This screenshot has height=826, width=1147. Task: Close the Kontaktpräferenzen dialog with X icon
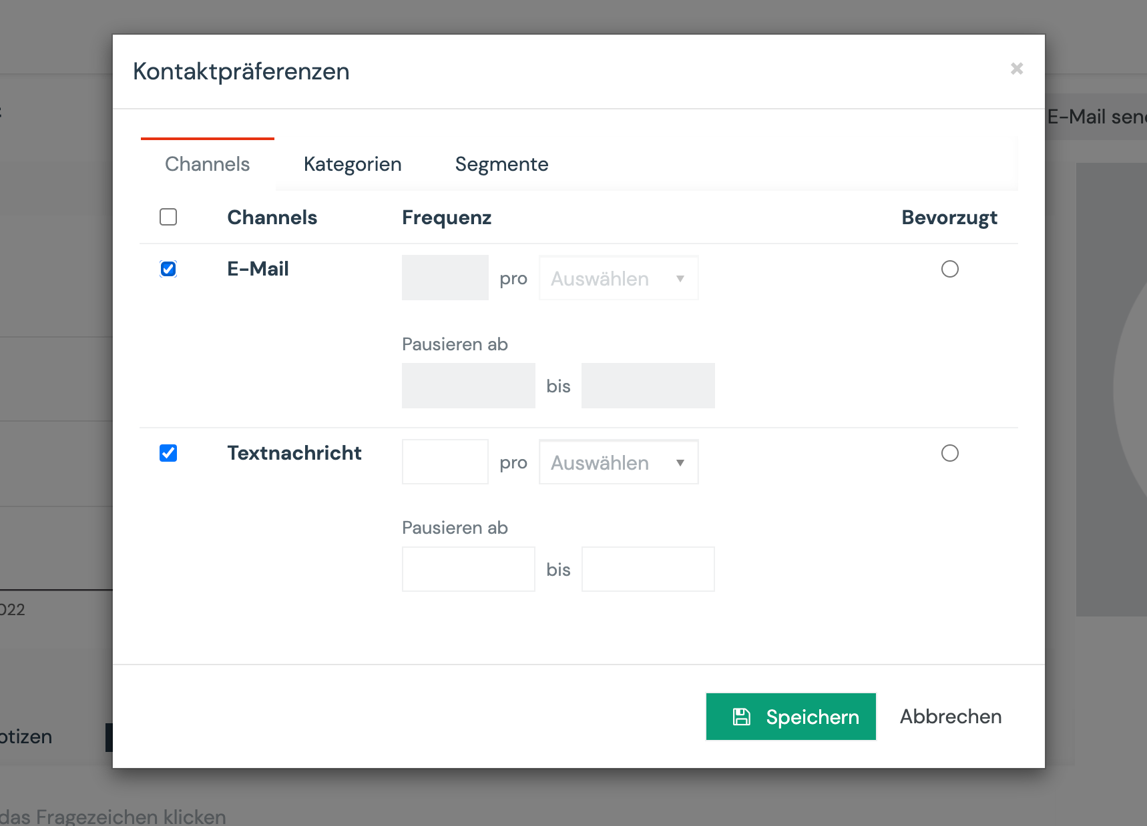(x=1016, y=69)
